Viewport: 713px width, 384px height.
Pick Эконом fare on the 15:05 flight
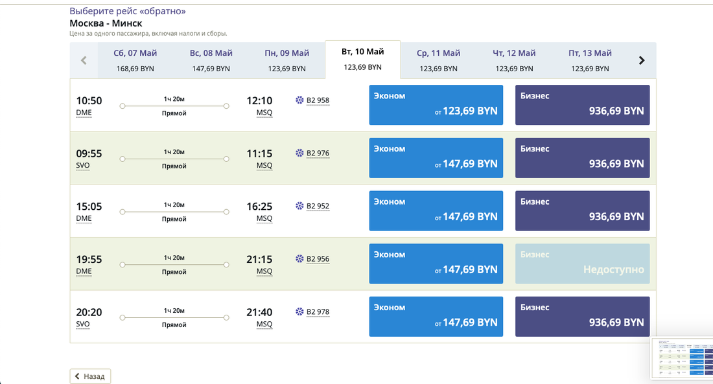(436, 211)
